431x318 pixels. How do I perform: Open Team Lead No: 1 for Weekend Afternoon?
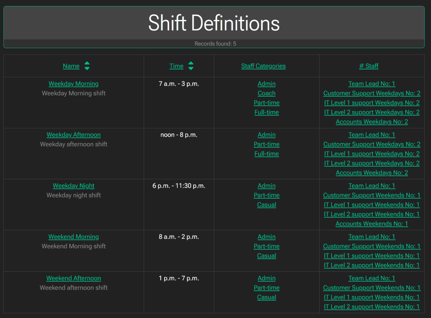[372, 278]
